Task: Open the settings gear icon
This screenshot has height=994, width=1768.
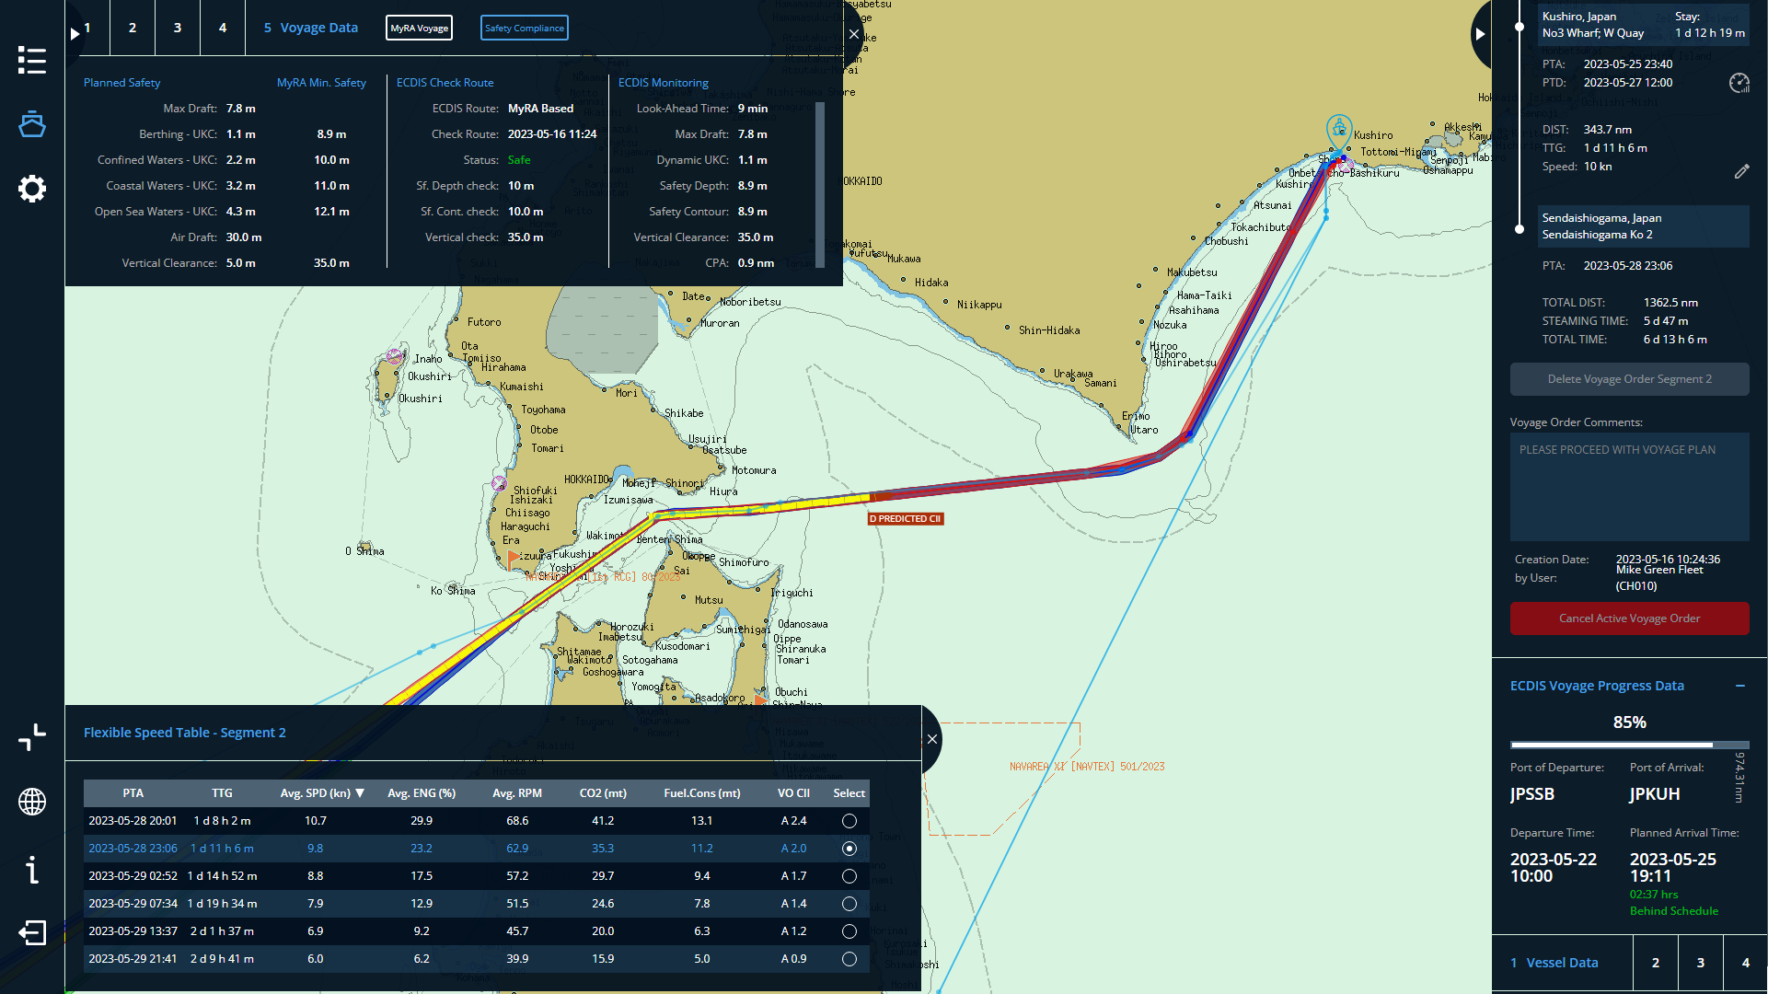Action: coord(32,189)
